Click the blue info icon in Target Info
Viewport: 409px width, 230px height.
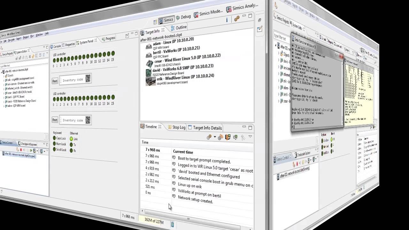(227, 20)
